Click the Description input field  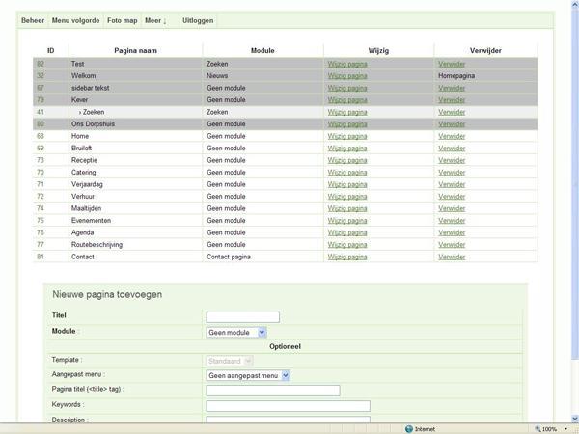point(288,420)
